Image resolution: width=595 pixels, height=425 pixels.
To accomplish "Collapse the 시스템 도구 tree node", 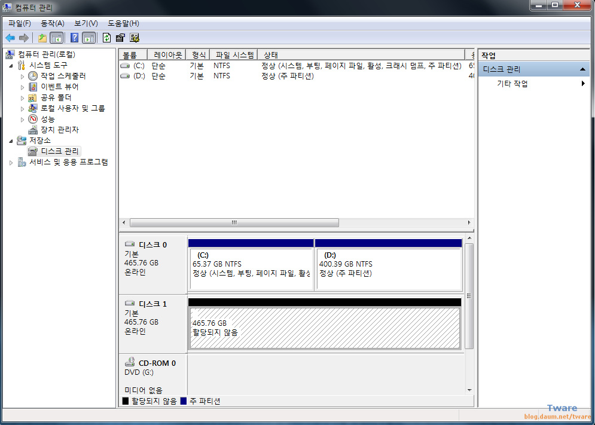I will (x=11, y=66).
